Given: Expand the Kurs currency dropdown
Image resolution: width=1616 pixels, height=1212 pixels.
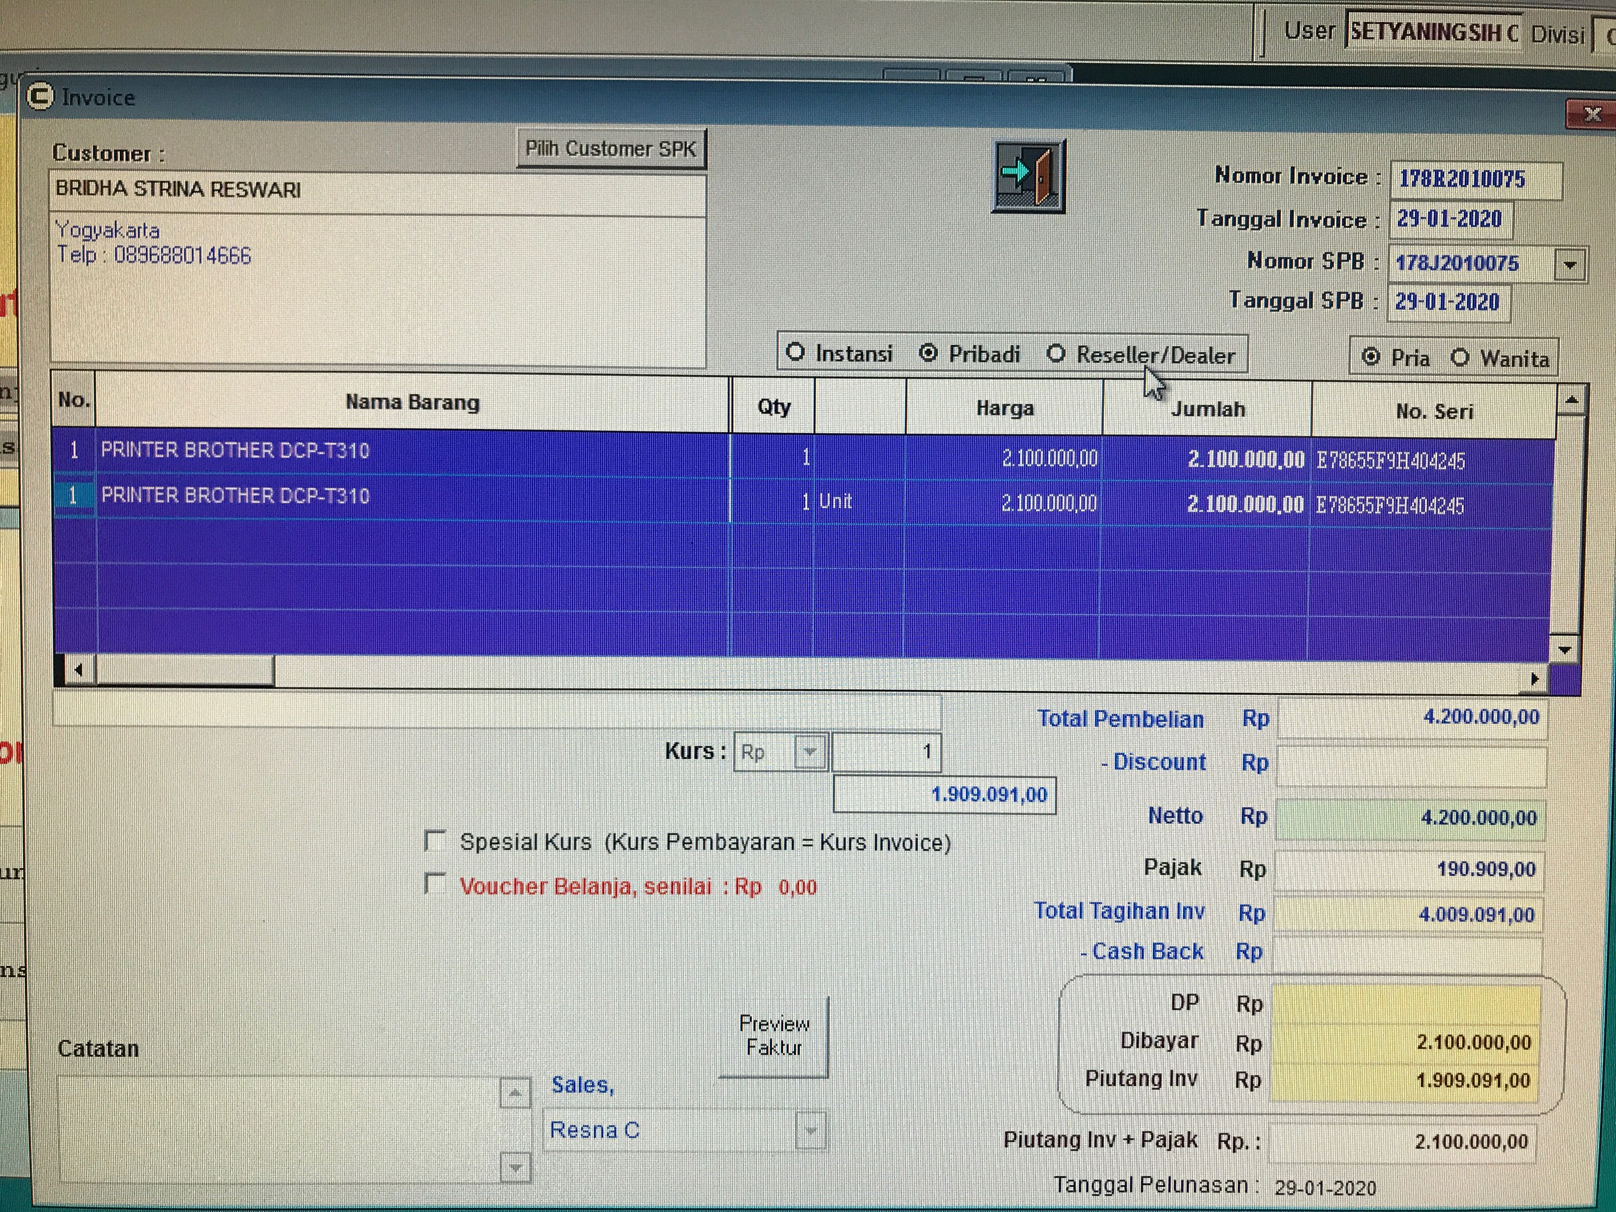Looking at the screenshot, I should point(810,752).
